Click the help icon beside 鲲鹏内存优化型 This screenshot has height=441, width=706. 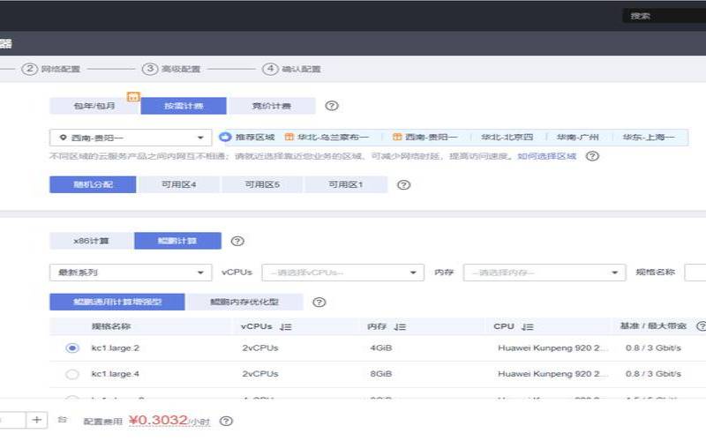319,303
